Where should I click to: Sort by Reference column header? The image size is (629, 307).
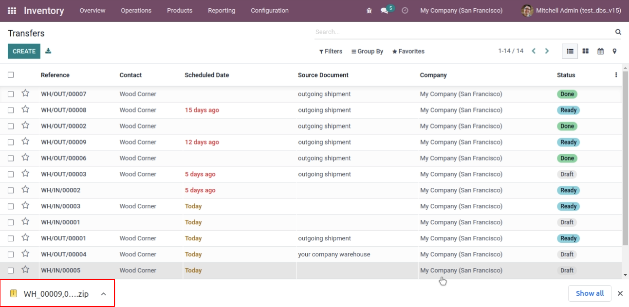tap(55, 75)
